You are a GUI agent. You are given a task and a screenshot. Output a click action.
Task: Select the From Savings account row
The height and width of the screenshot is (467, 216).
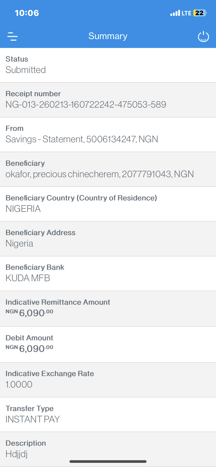(x=108, y=134)
